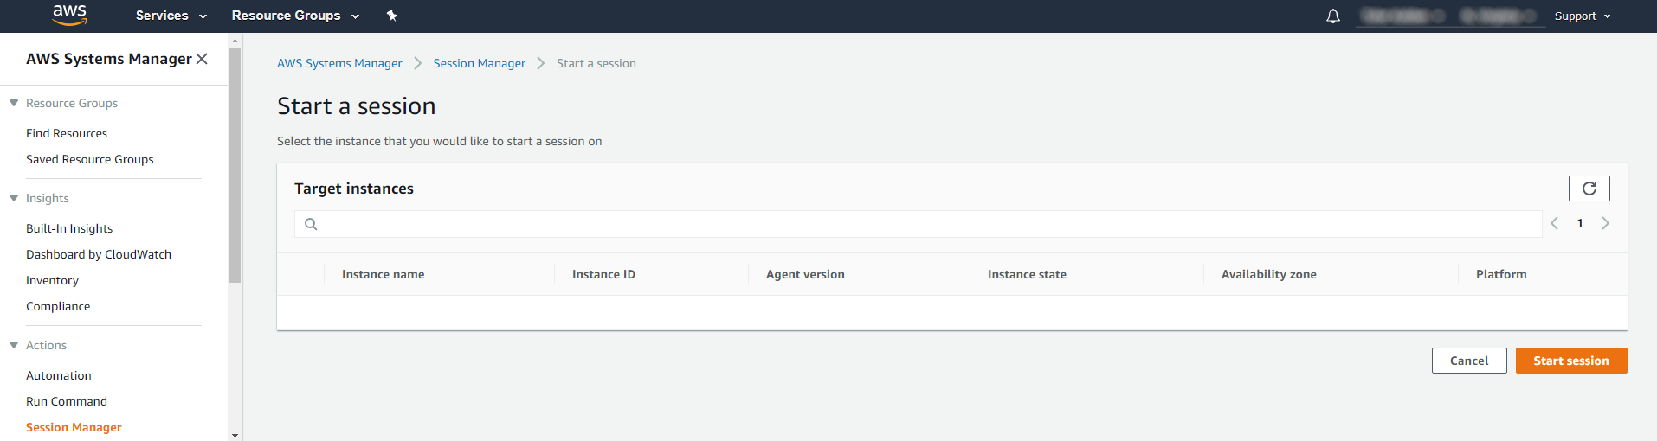Open the notifications bell
1657x441 pixels.
(x=1333, y=16)
